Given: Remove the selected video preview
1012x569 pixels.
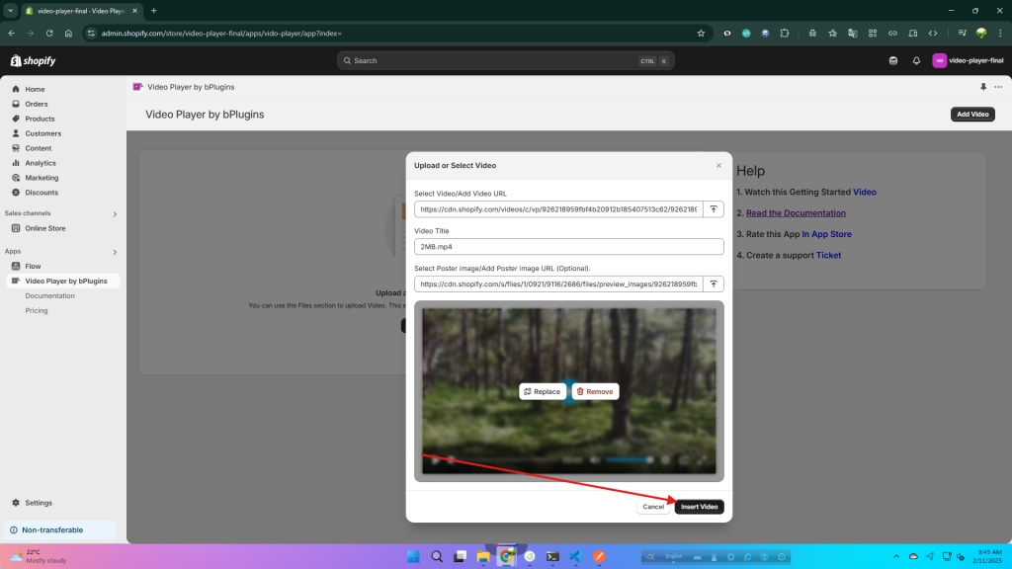Looking at the screenshot, I should 595,392.
